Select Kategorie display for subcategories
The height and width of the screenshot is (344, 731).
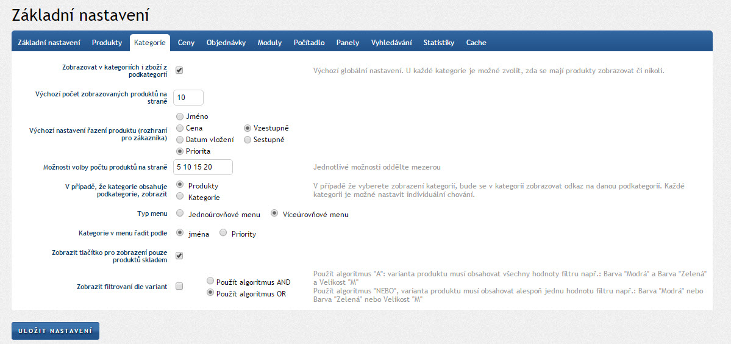[180, 196]
